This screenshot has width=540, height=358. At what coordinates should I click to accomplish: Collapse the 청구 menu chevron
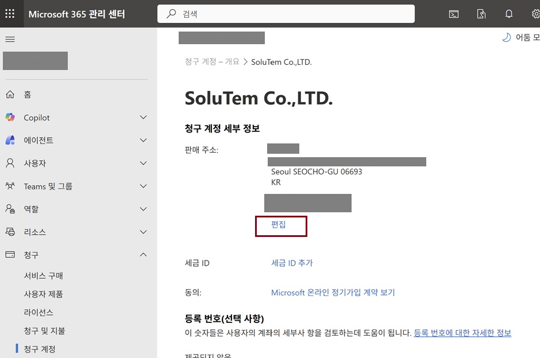[x=143, y=255]
